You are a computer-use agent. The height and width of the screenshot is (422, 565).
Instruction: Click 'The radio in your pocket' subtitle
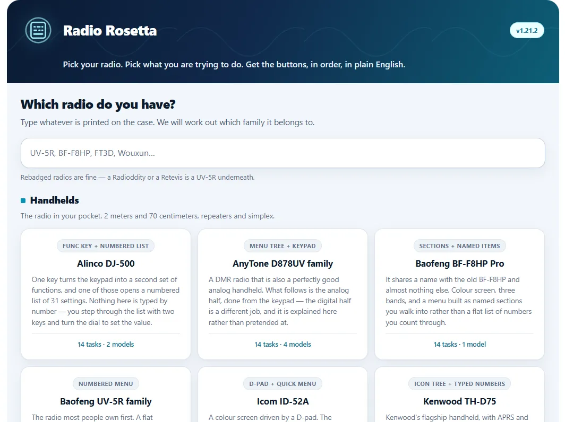coord(148,216)
